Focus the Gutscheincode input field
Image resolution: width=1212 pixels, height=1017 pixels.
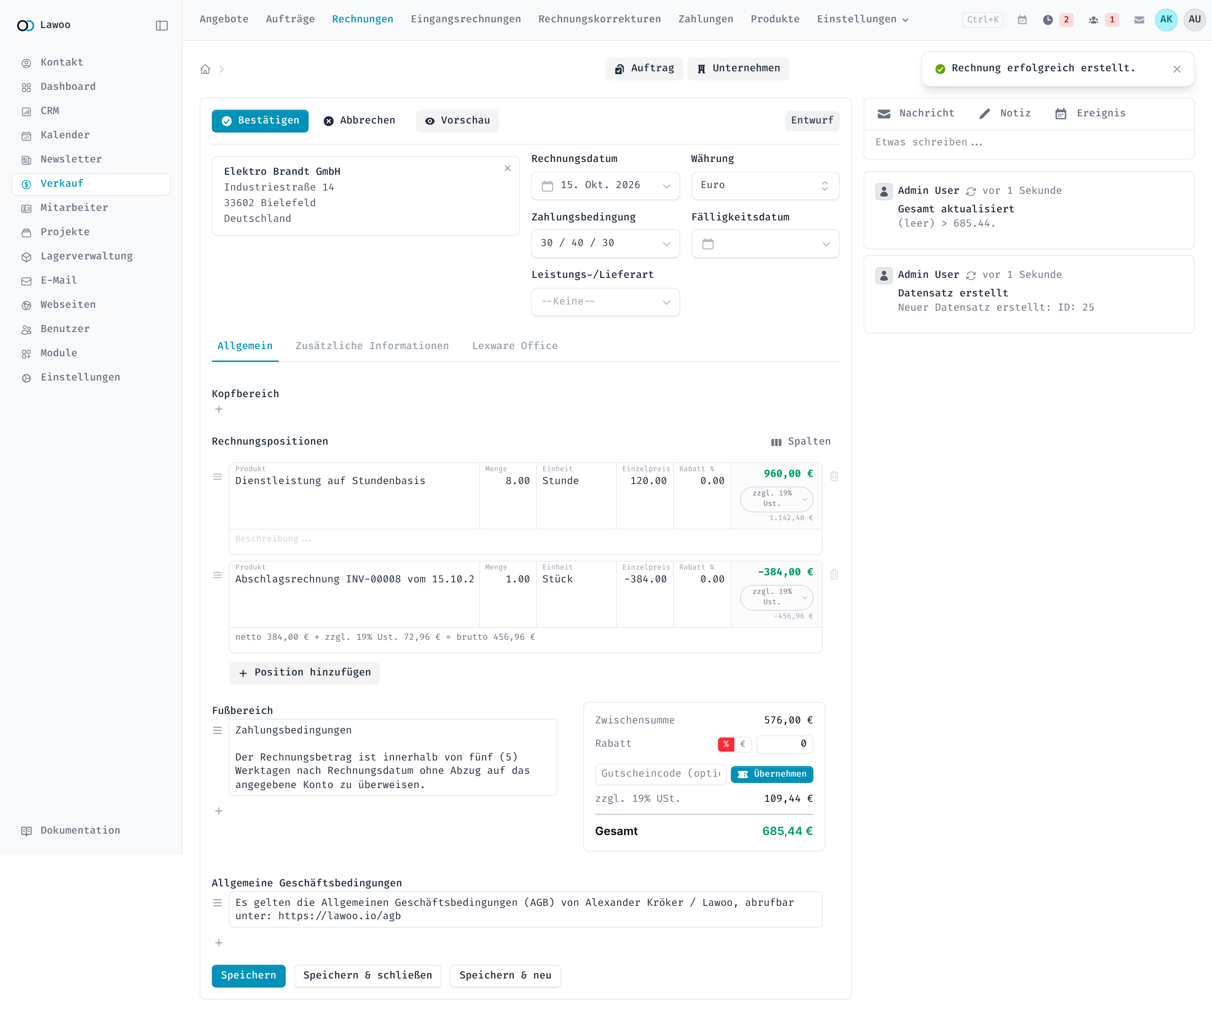click(x=661, y=774)
